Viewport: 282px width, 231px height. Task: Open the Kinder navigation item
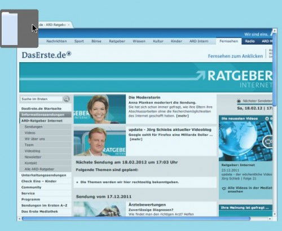click(x=177, y=41)
